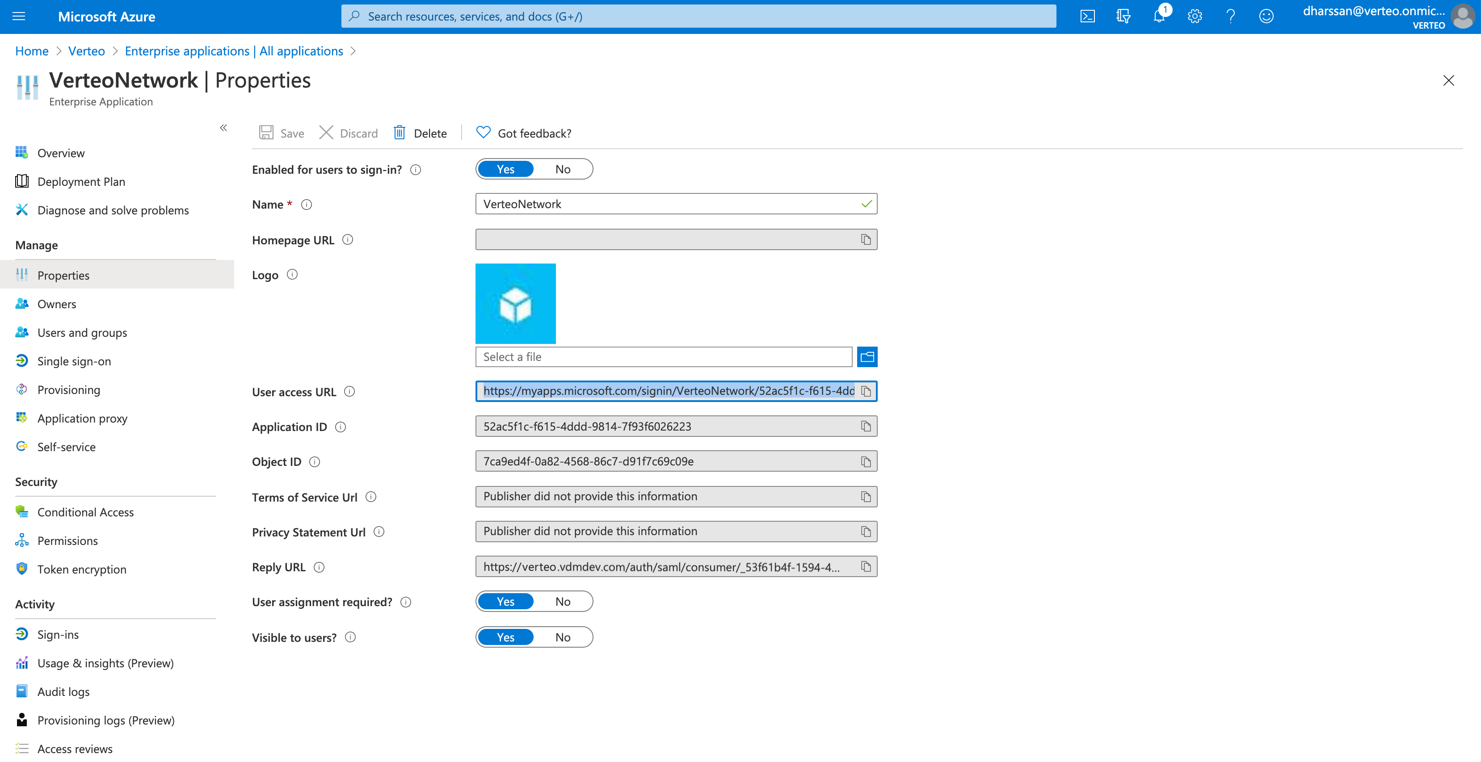Close the Properties blade
The height and width of the screenshot is (762, 1481).
[1448, 80]
